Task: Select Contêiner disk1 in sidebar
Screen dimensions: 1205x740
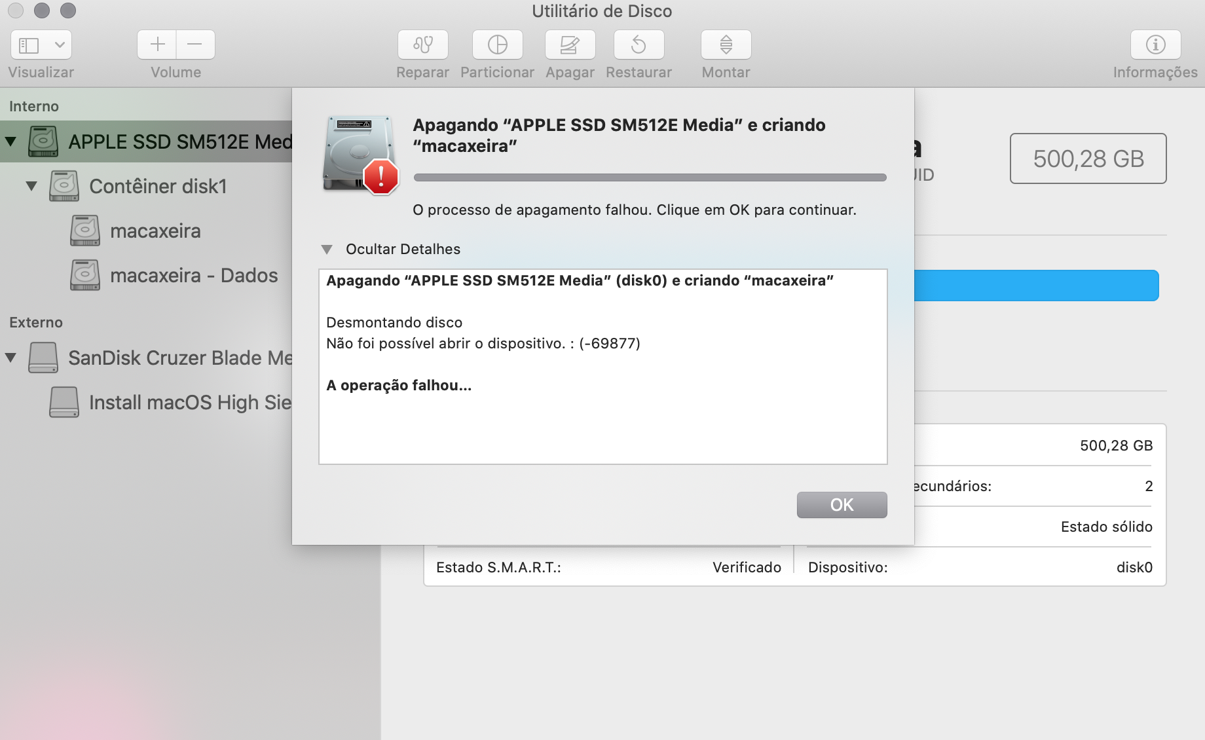Action: pyautogui.click(x=146, y=186)
